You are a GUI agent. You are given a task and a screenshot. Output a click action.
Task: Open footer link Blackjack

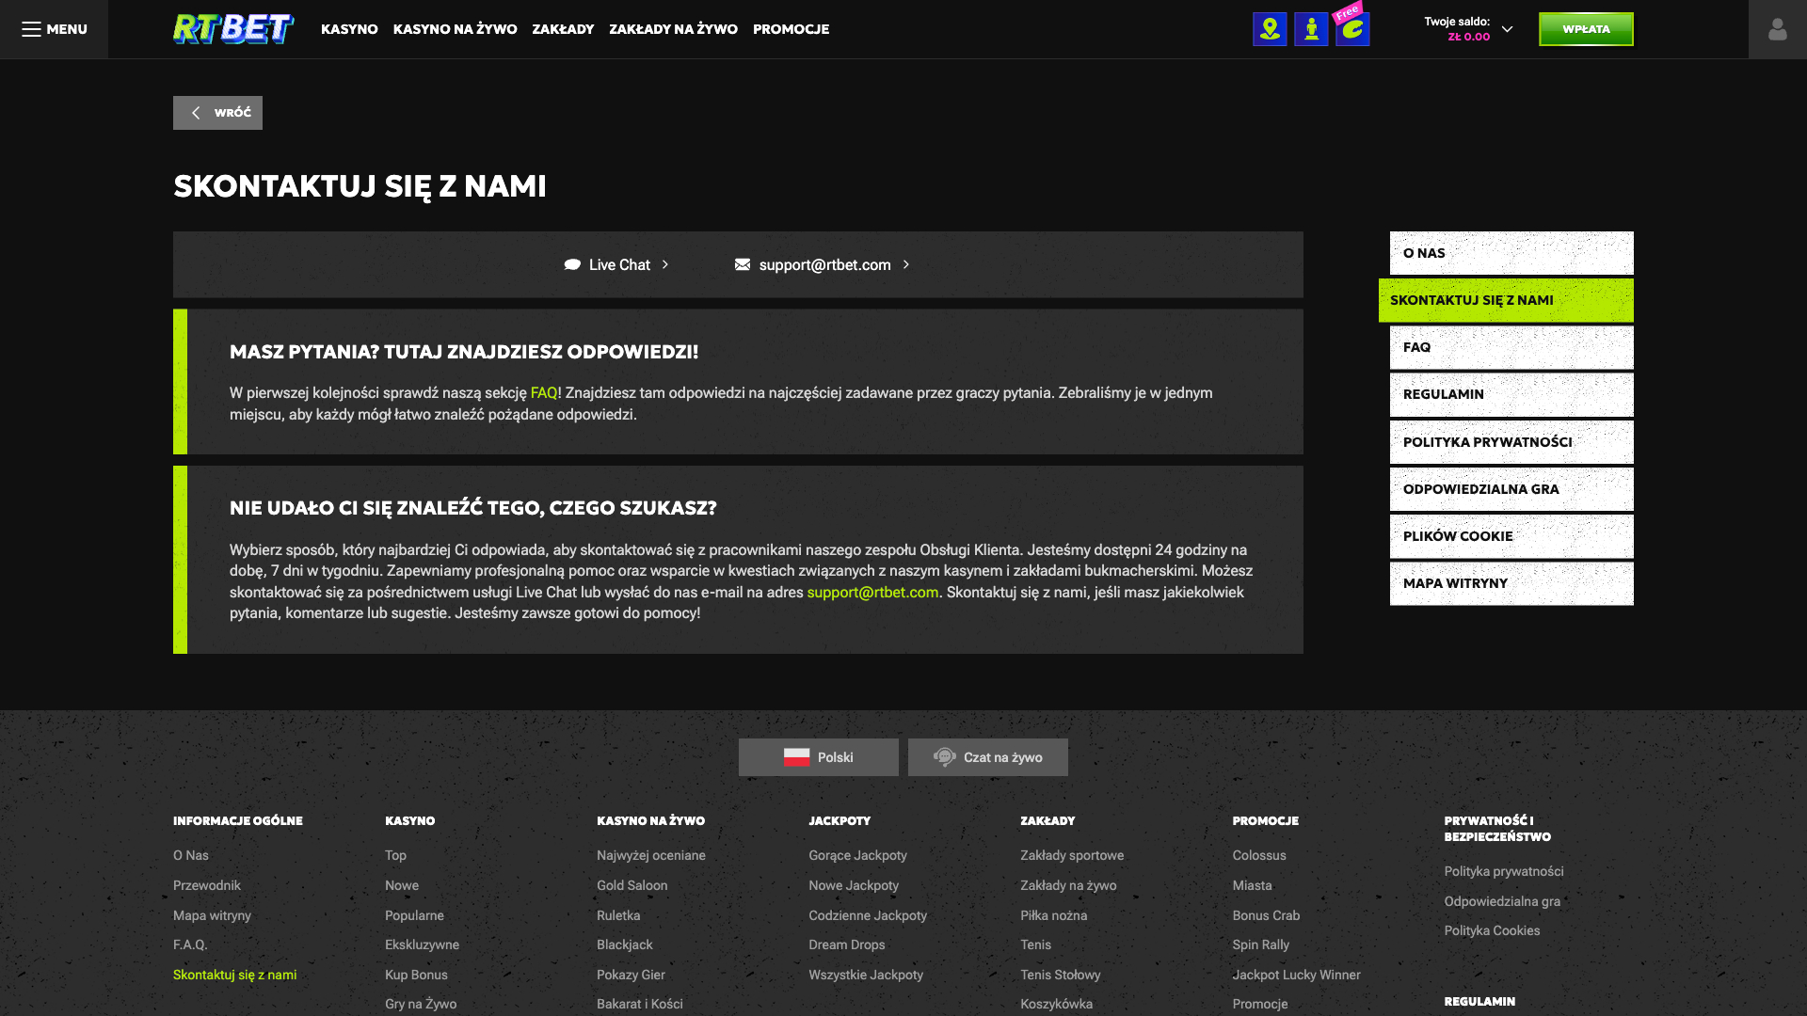tap(624, 945)
